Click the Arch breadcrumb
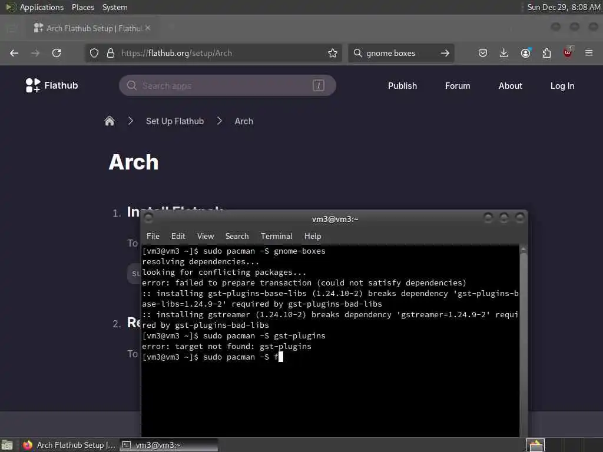603x452 pixels. click(244, 121)
